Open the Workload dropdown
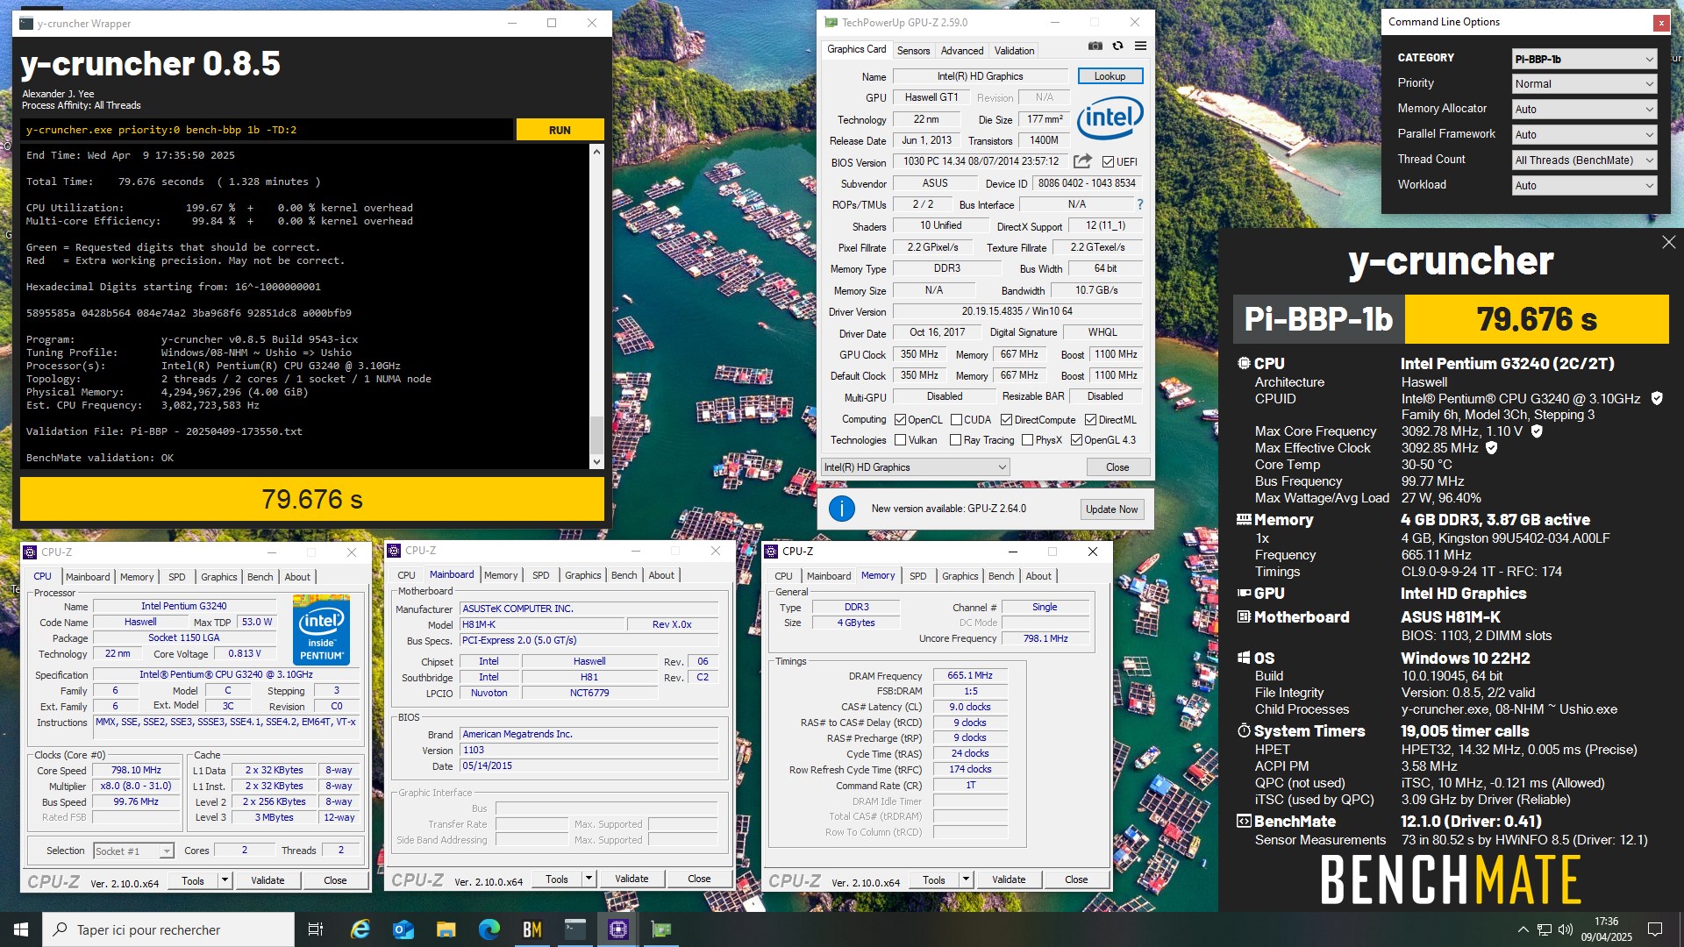This screenshot has height=947, width=1684. click(1584, 186)
